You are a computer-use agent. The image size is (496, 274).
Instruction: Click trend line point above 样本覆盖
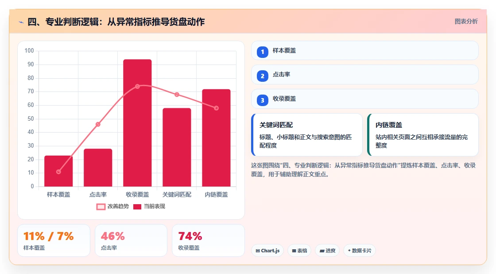[58, 172]
